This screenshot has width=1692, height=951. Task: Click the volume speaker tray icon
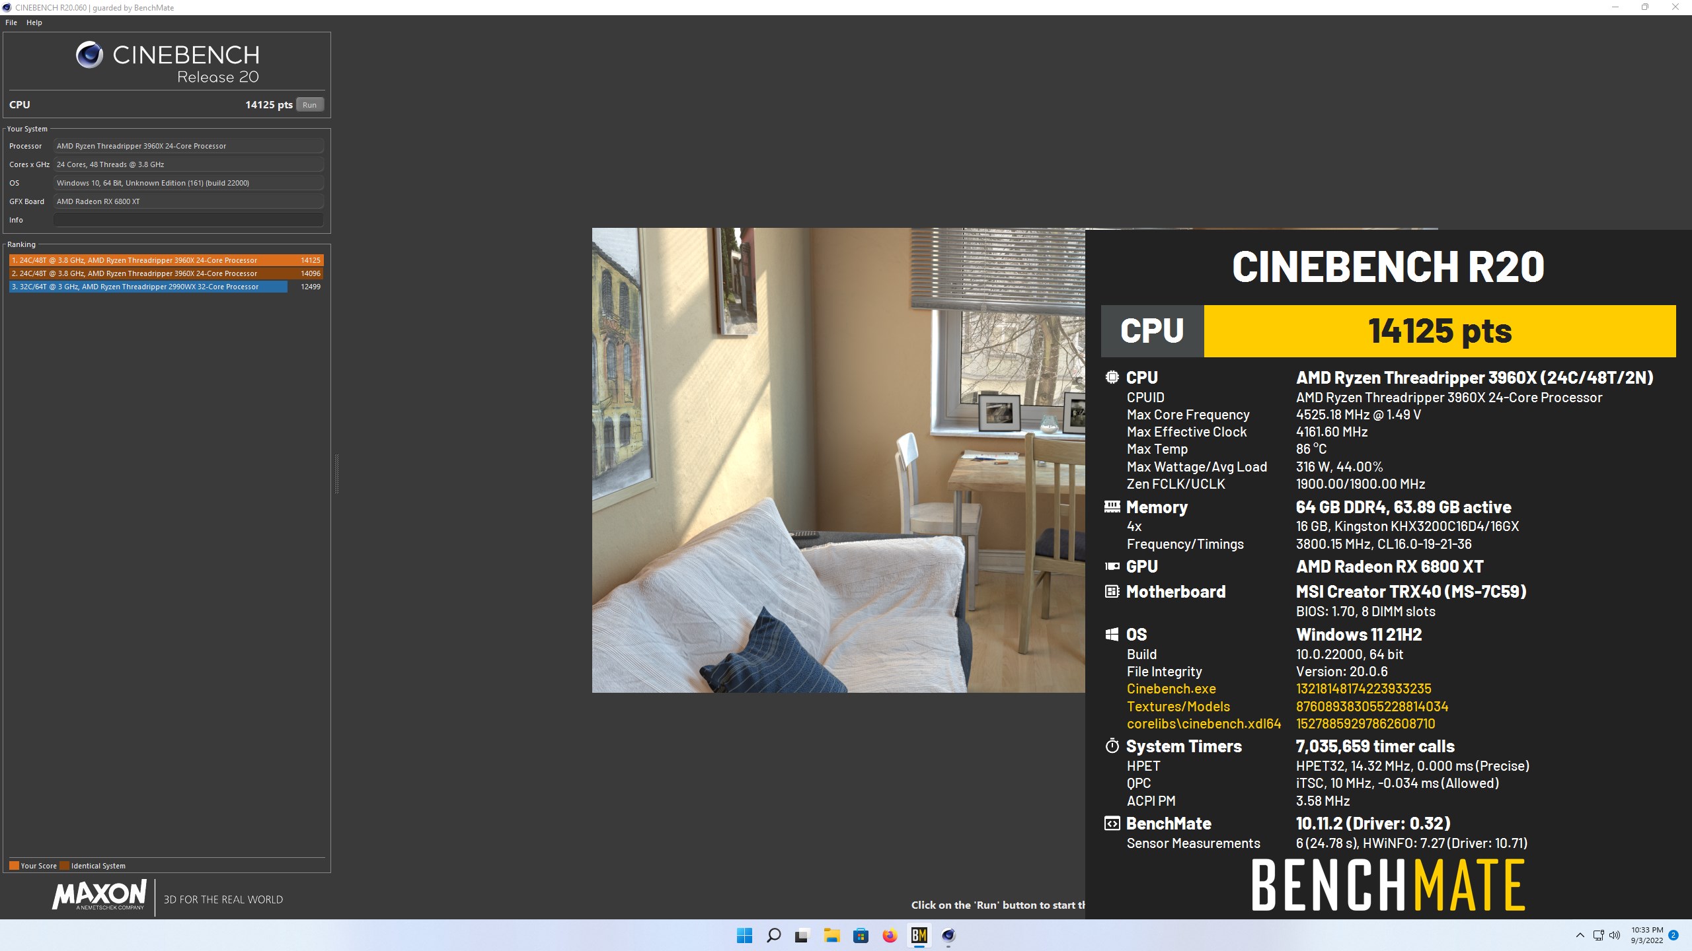1615,935
